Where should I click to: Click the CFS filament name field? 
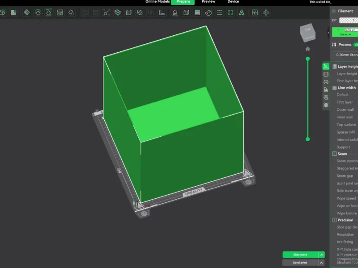click(351, 30)
